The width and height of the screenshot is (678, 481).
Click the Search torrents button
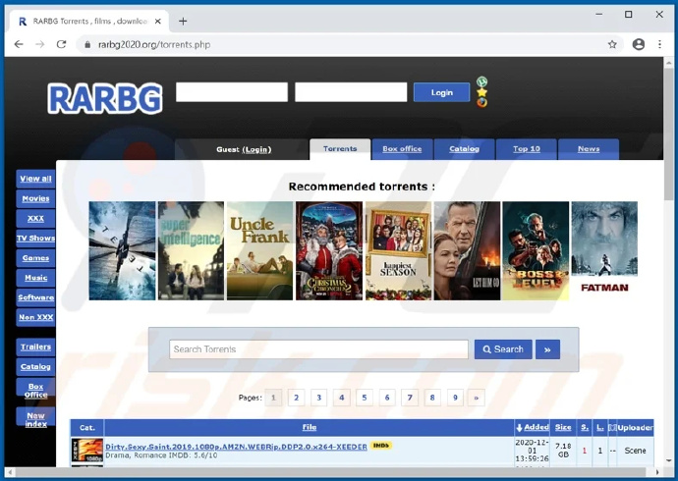click(x=503, y=349)
